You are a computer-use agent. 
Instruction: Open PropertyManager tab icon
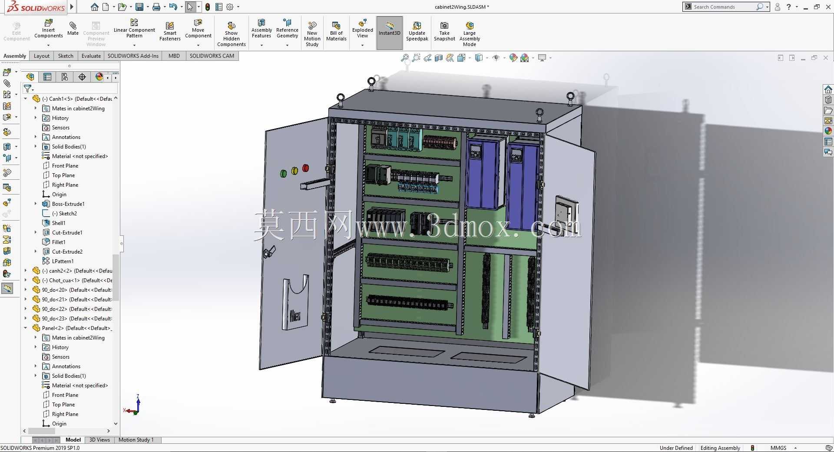tap(47, 77)
